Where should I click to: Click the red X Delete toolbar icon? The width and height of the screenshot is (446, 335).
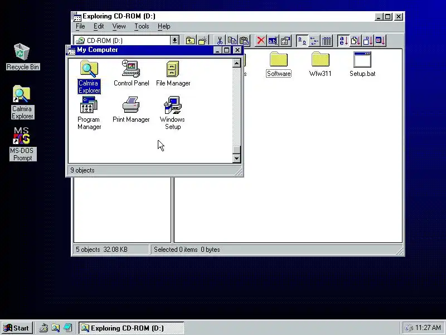(260, 41)
